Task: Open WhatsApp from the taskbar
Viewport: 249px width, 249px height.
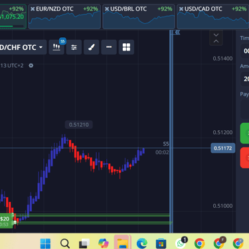Action: click(x=181, y=243)
